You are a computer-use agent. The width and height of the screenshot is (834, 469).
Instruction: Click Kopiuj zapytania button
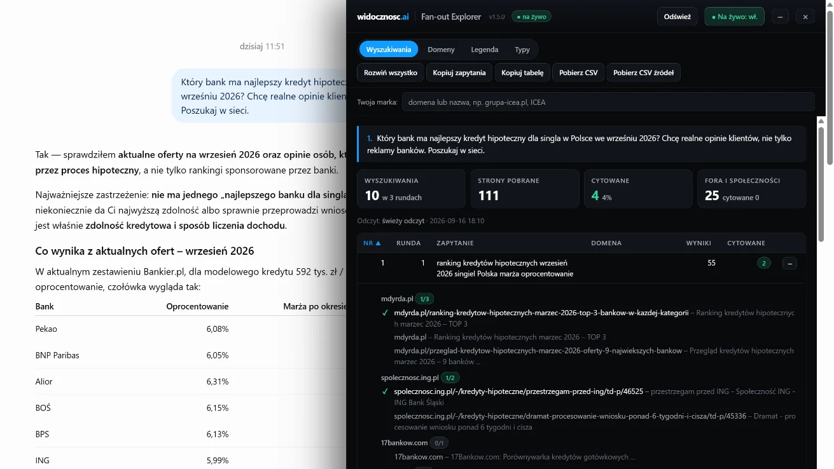[x=459, y=72]
